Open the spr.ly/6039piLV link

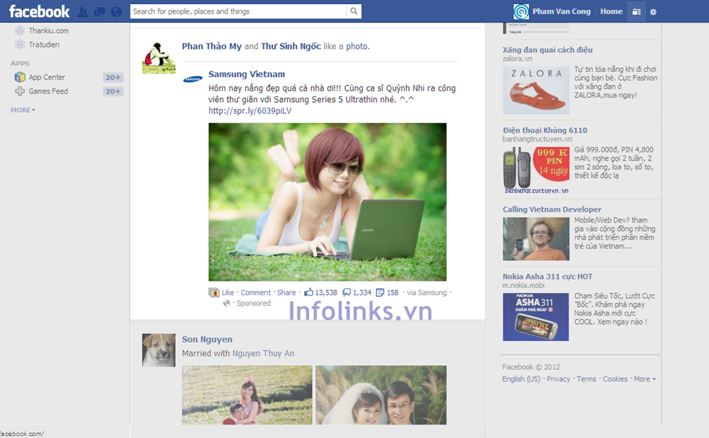click(250, 111)
